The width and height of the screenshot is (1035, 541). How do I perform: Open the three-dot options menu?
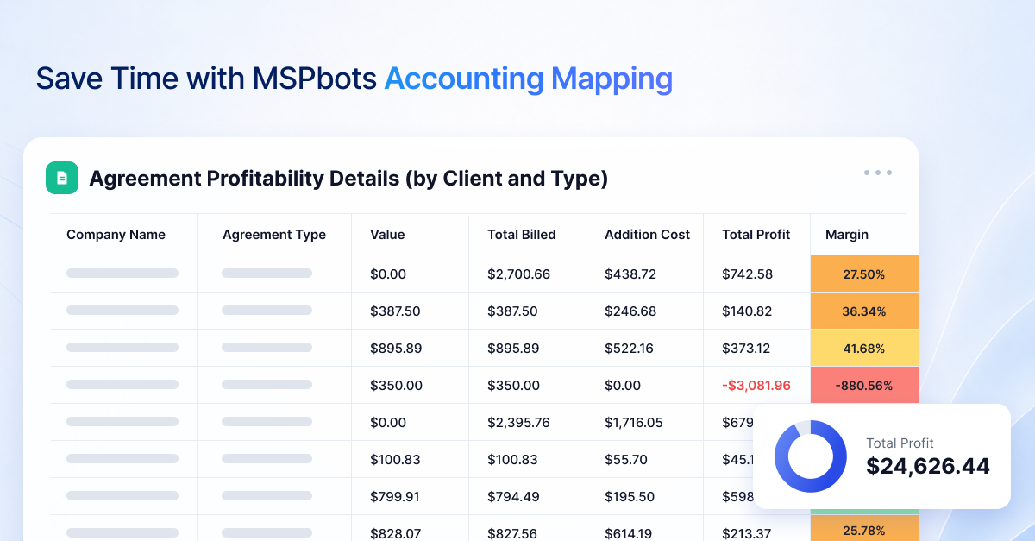point(878,173)
